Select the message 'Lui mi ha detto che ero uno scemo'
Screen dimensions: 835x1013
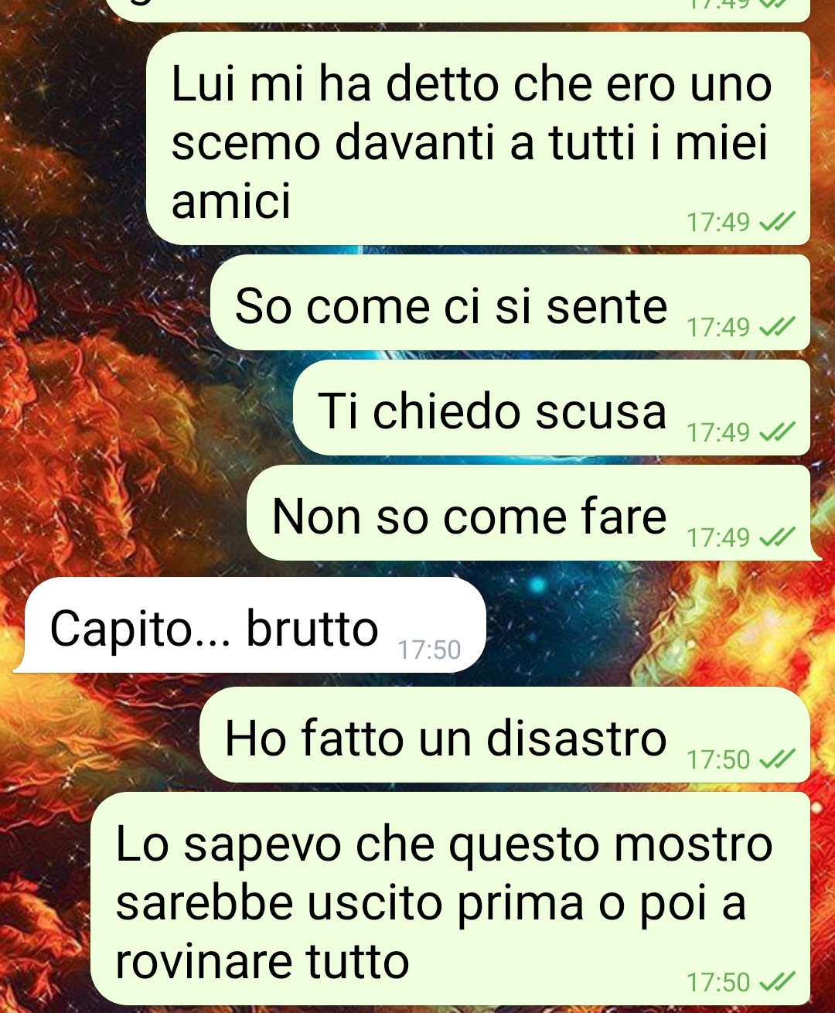point(478,138)
